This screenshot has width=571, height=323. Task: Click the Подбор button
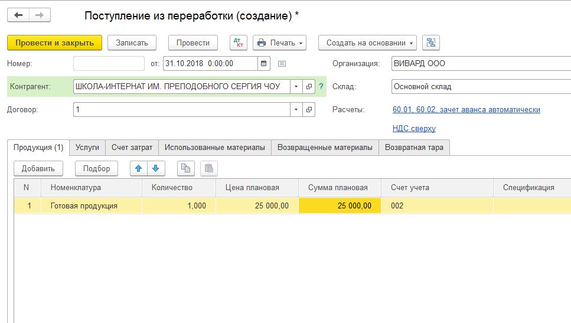[x=96, y=168]
